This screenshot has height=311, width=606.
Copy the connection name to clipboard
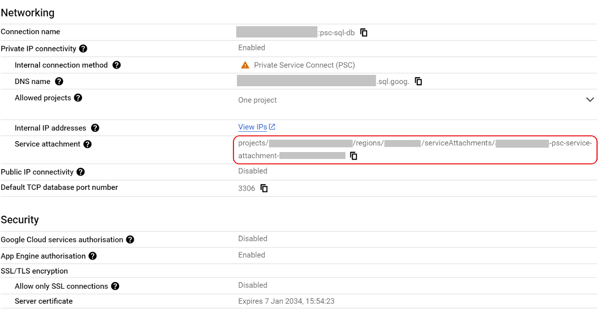point(364,33)
